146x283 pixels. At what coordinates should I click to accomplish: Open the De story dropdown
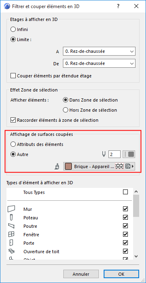pyautogui.click(x=99, y=64)
